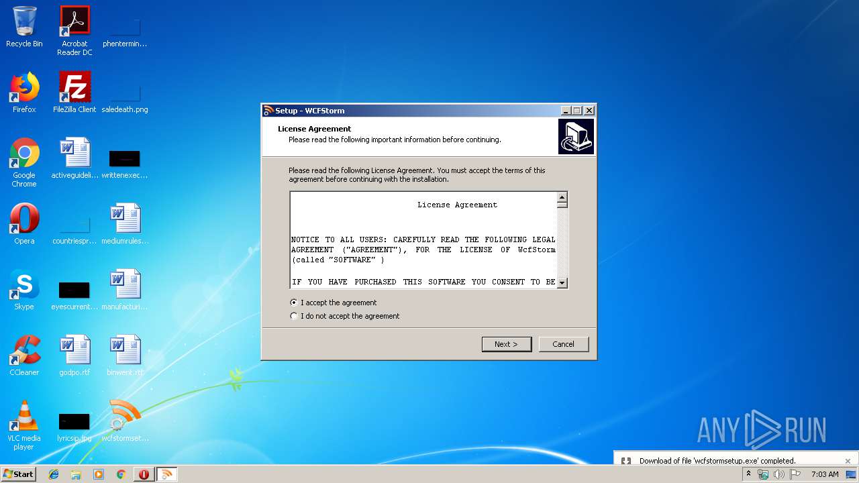Screen dimensions: 859x483
Task: Open Acrobat Reader DC shortcut
Action: (74, 32)
